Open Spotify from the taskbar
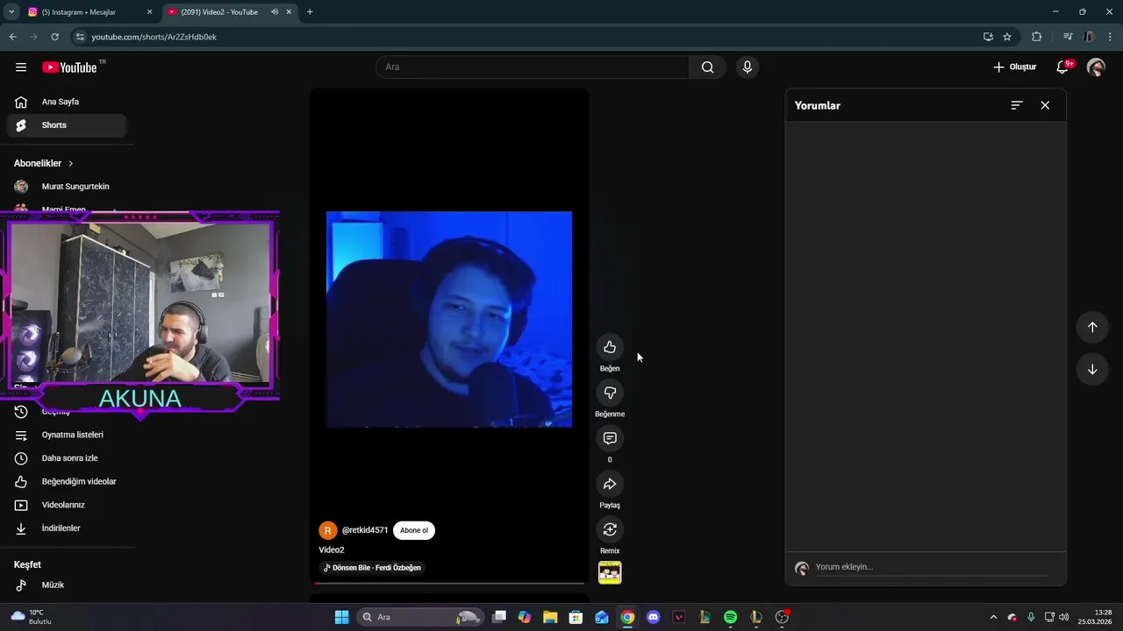Image resolution: width=1123 pixels, height=631 pixels. 730,617
